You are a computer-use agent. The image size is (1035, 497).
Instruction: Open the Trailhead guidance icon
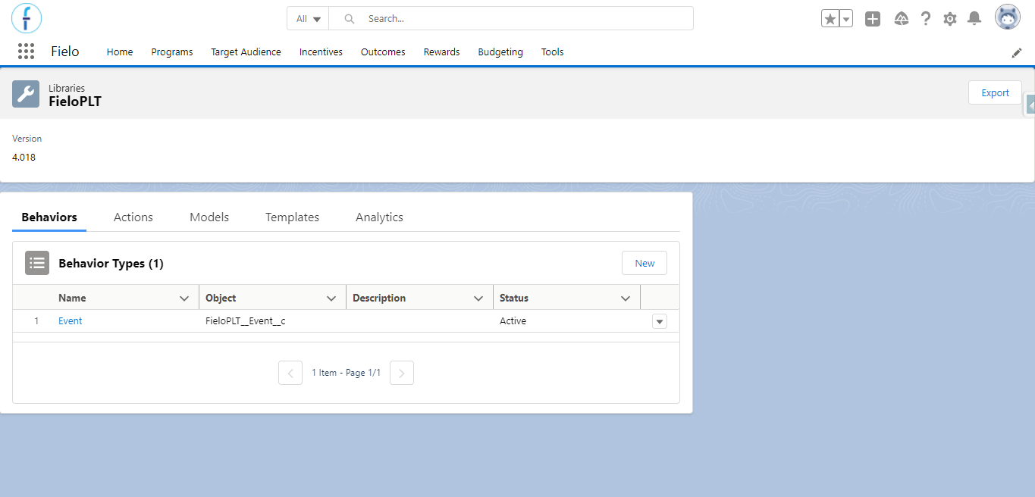[x=902, y=19]
